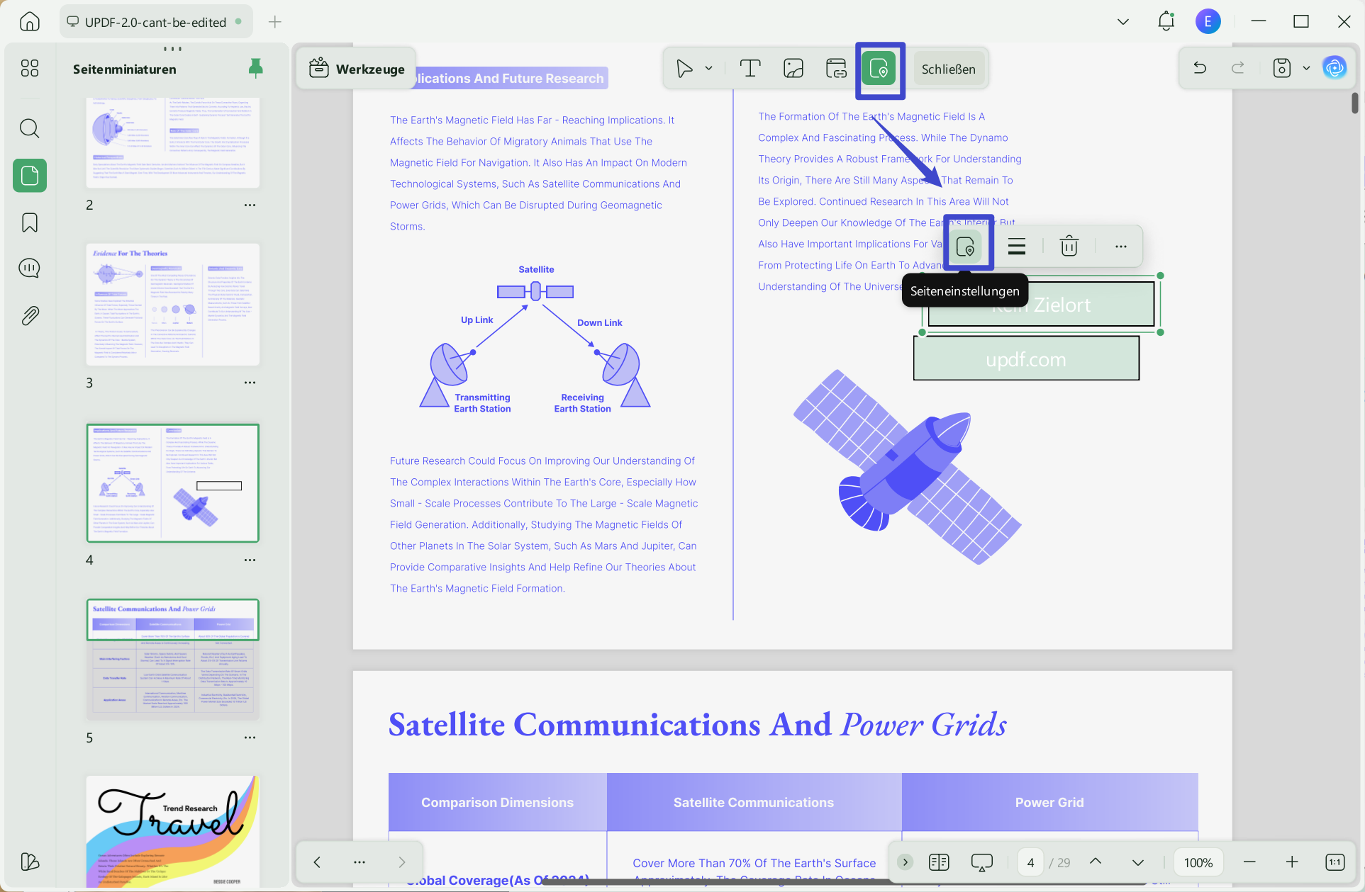Click the 100% zoom level field
The width and height of the screenshot is (1365, 892).
click(1198, 862)
